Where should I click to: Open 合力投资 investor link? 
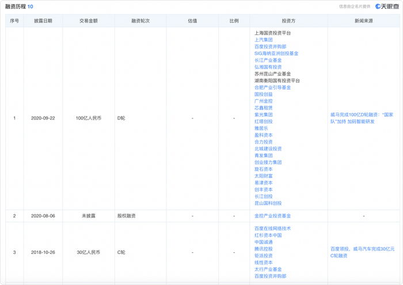click(264, 142)
